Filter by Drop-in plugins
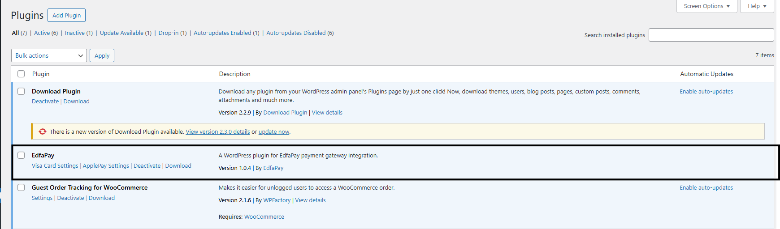The height and width of the screenshot is (229, 780). tap(169, 33)
